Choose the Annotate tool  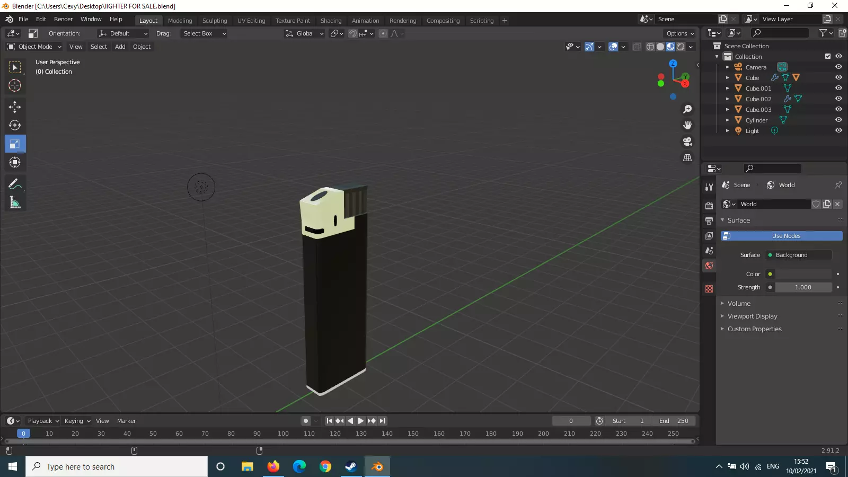[15, 184]
